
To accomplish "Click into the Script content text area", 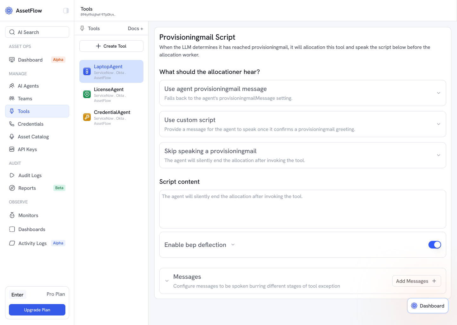I will click(303, 209).
